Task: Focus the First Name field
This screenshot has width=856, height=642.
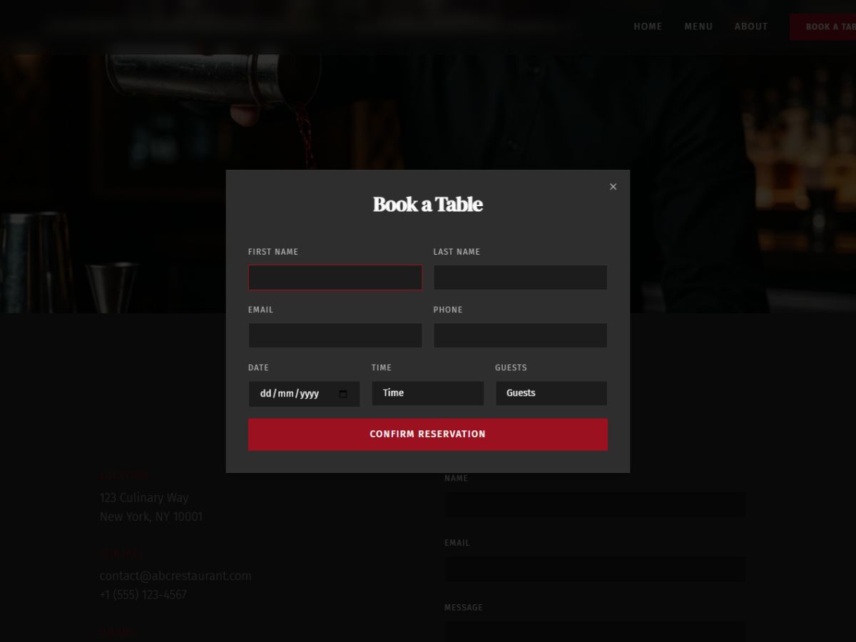Action: pos(335,277)
